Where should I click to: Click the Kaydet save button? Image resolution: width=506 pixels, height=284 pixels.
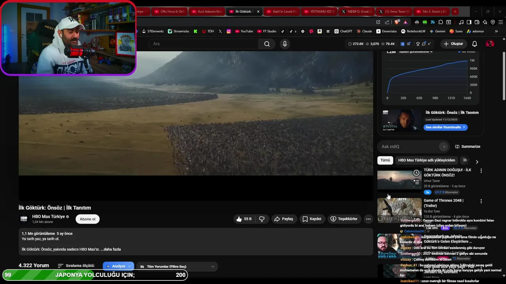coord(312,219)
